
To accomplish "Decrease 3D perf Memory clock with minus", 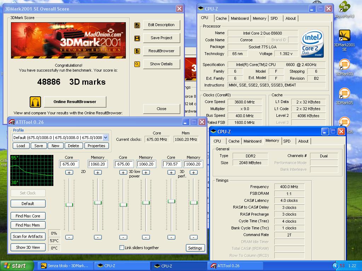I will coord(193,237).
